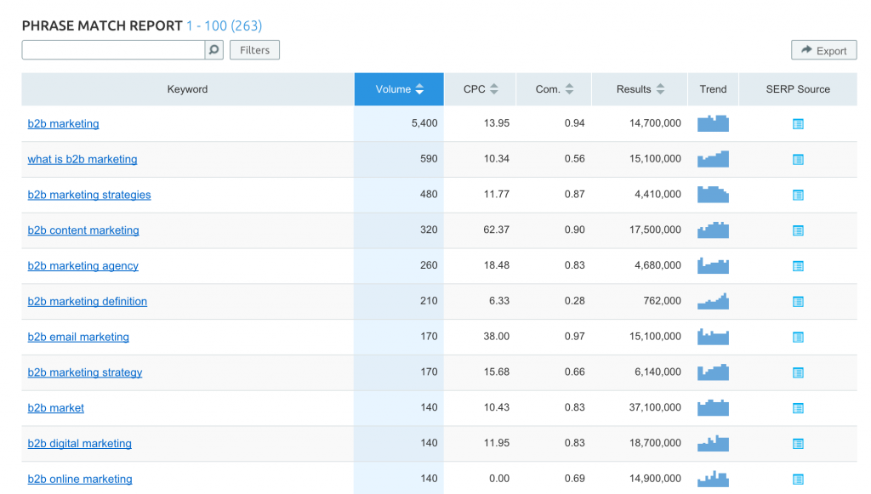View trend chart for what is b2b marketing
The image size is (871, 494).
tap(714, 159)
